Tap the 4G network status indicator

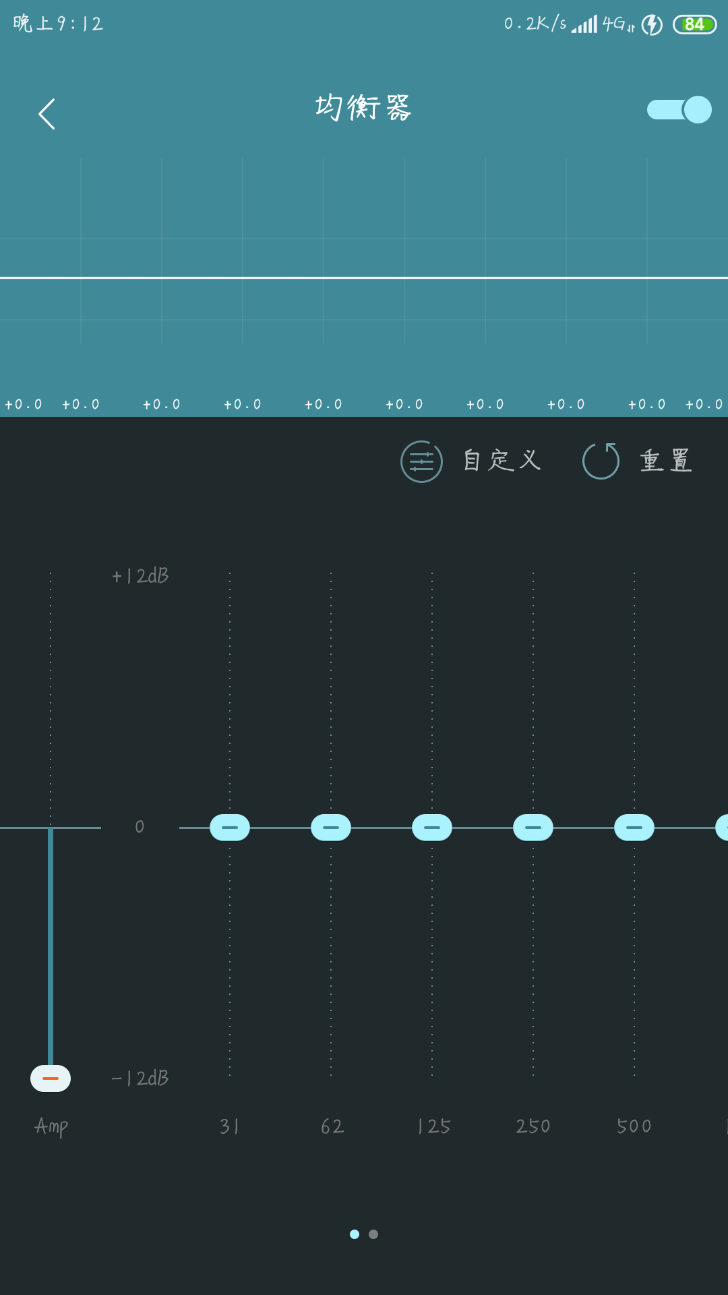click(x=618, y=24)
